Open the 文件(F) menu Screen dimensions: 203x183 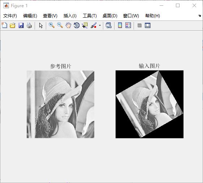(10, 16)
